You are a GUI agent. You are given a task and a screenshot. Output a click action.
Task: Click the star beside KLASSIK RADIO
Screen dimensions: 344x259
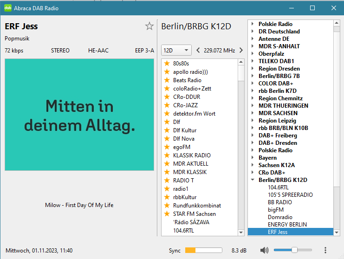[x=167, y=155]
